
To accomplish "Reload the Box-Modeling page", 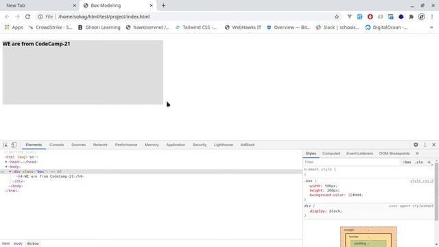I will pyautogui.click(x=27, y=16).
